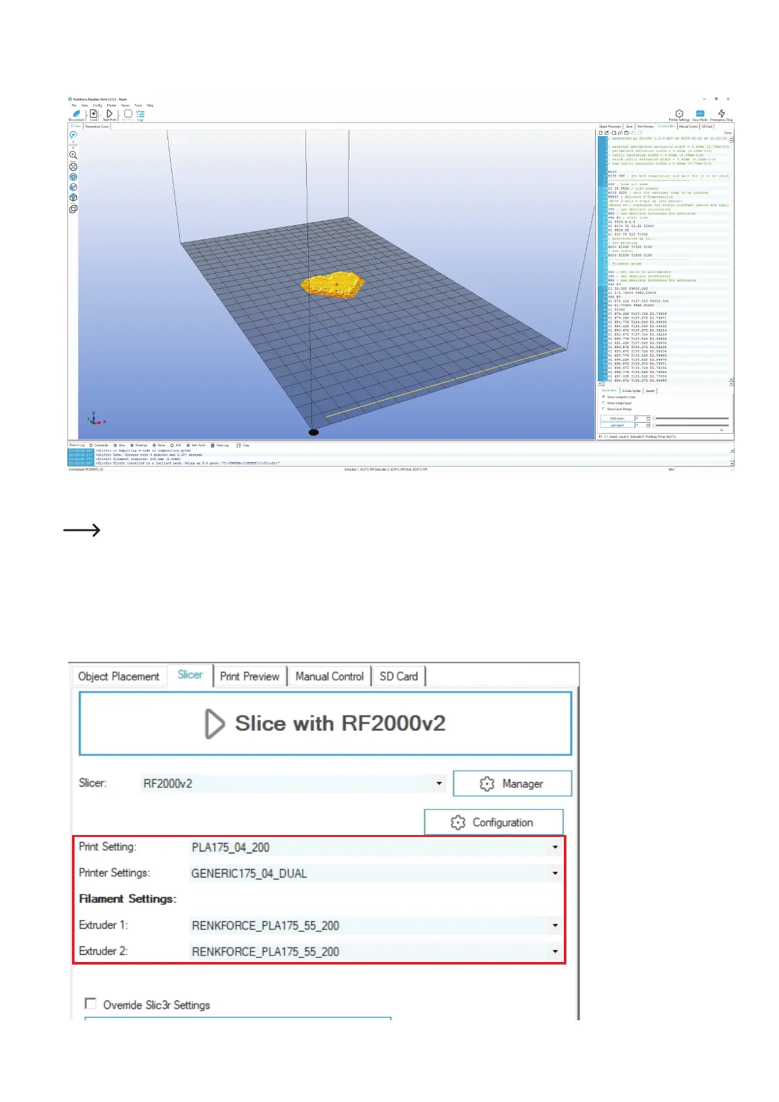
Task: Click the Start Print icon
Action: [109, 114]
